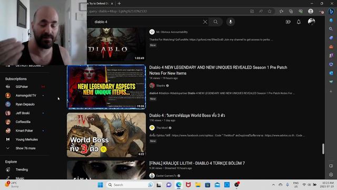This screenshot has height=190, width=337.
Task: Open the YouTube account avatar menu
Action: pyautogui.click(x=311, y=22)
